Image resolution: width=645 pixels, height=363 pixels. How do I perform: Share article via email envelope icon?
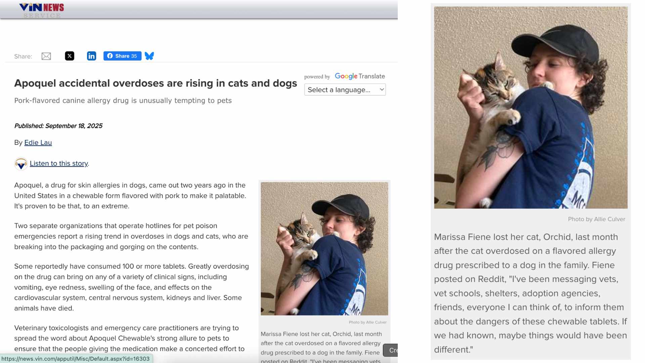(46, 56)
